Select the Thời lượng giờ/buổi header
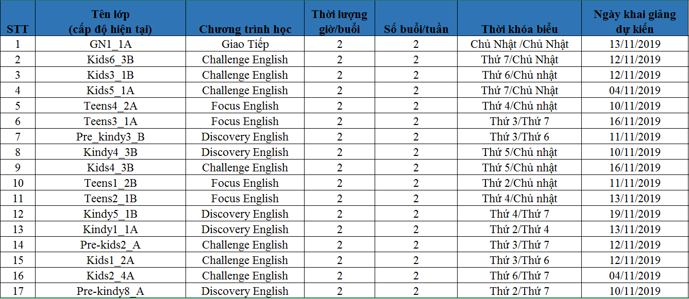The height and width of the screenshot is (299, 689). click(339, 22)
